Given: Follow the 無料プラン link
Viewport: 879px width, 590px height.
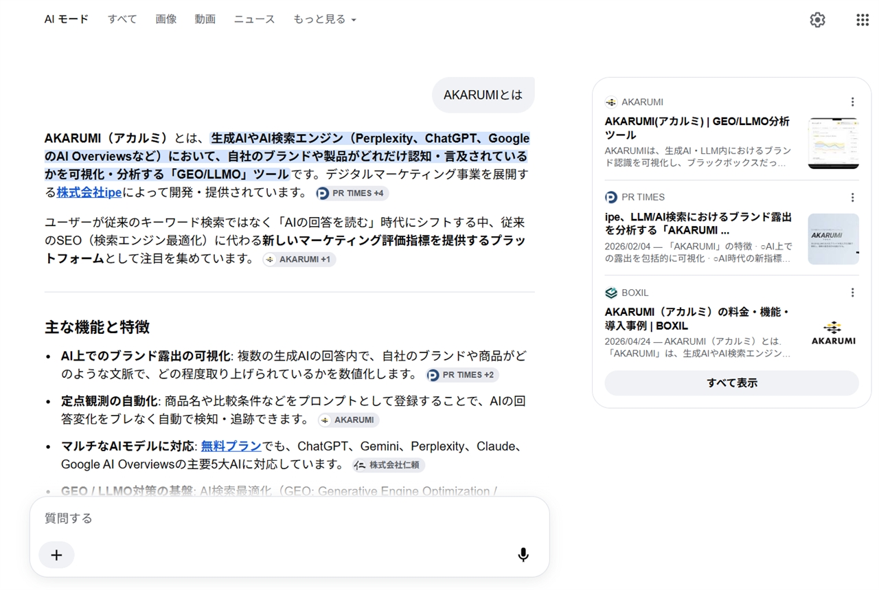Looking at the screenshot, I should point(231,446).
